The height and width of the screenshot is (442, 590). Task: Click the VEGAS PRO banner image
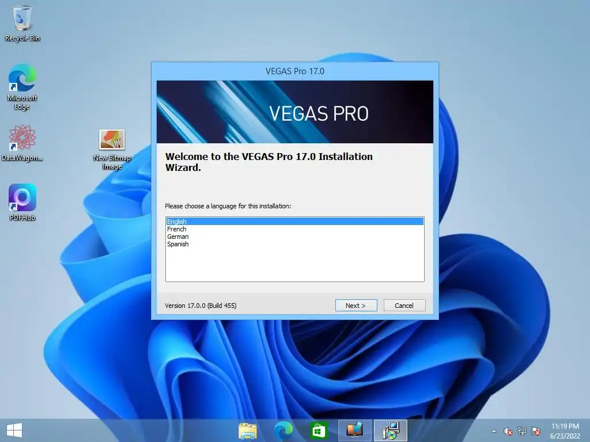pos(295,112)
